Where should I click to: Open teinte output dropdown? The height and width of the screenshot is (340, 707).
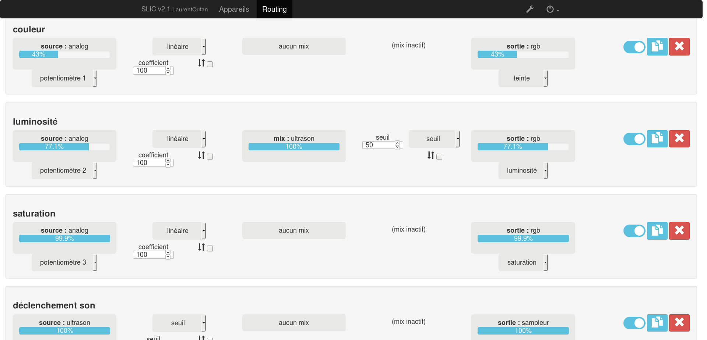point(523,78)
